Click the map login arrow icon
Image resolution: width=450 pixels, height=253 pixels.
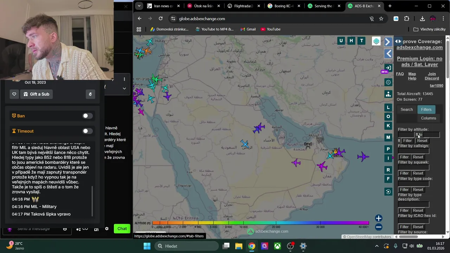click(x=388, y=68)
